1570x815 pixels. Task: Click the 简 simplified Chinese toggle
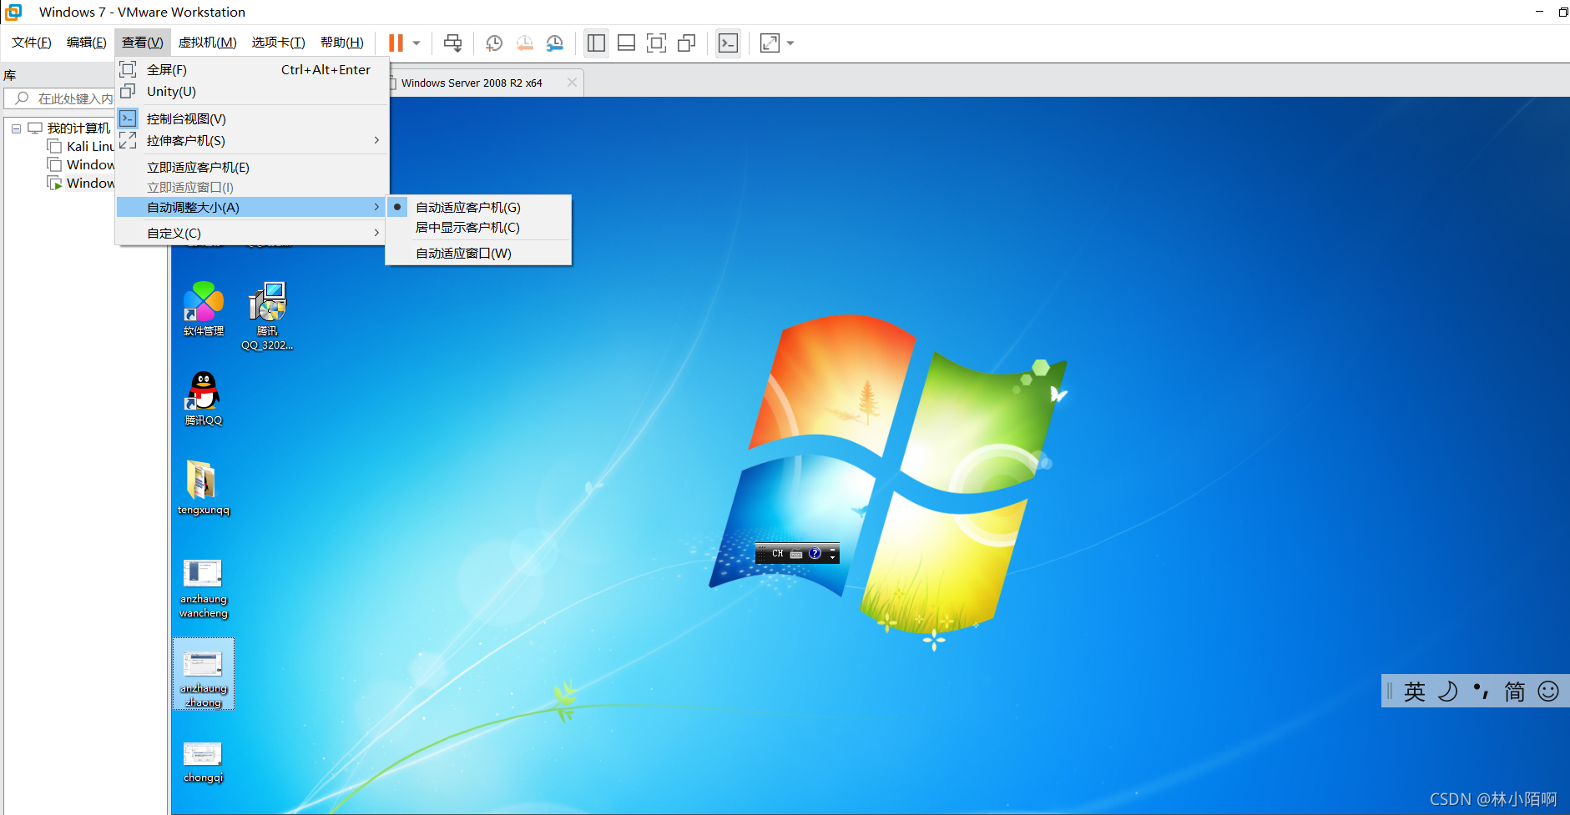tap(1515, 692)
